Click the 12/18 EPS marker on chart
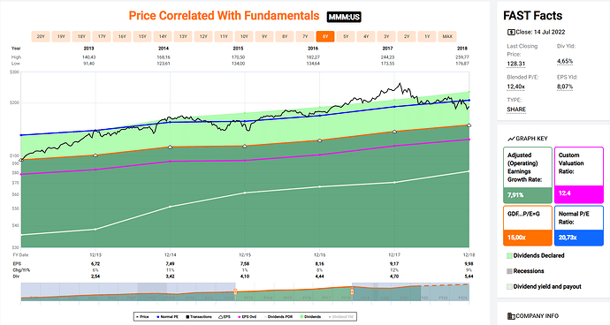 pos(469,125)
